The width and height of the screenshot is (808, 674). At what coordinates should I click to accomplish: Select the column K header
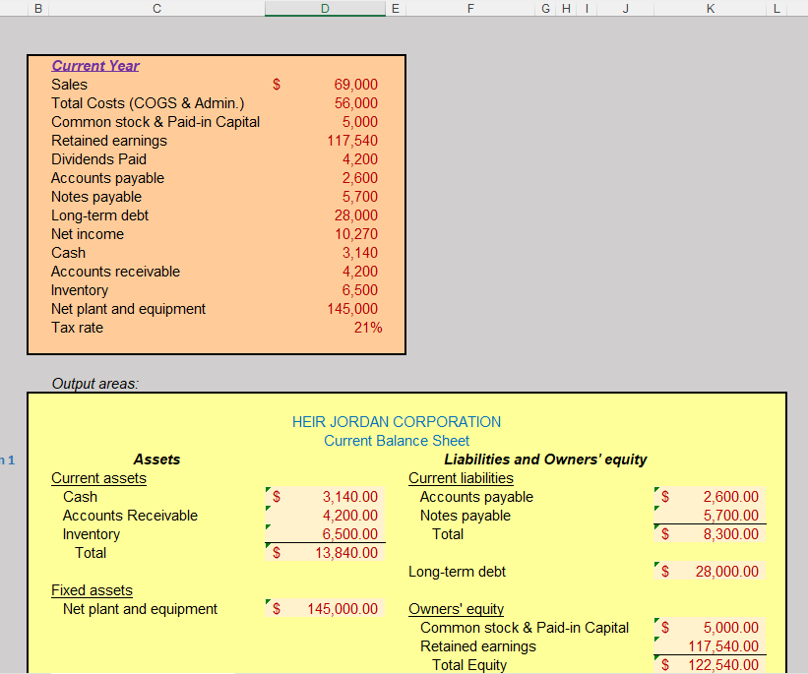coord(710,8)
